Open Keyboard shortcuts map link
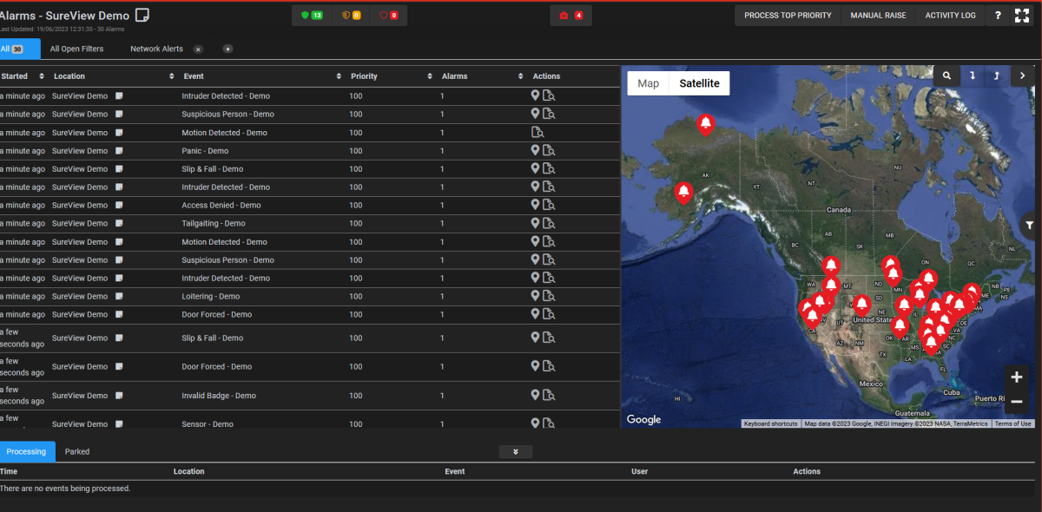The height and width of the screenshot is (512, 1042). [771, 423]
